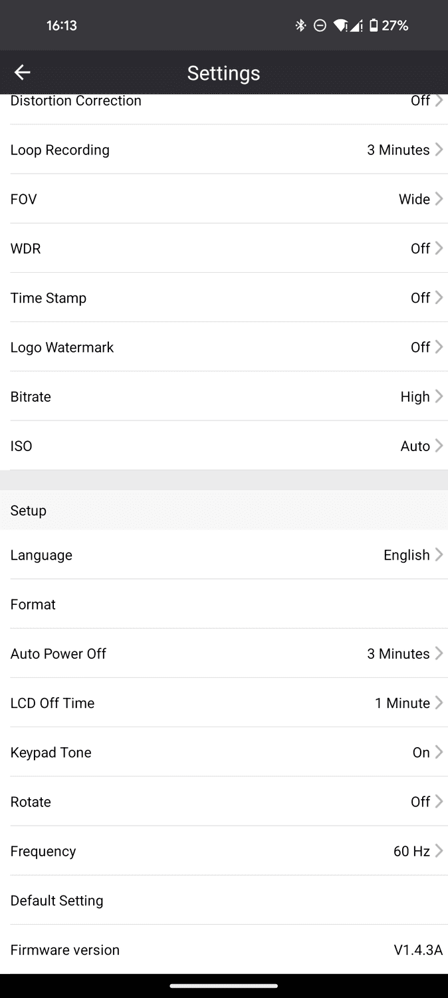Open the Loop Recording chevron
Viewport: 448px width, 998px height.
tap(439, 150)
